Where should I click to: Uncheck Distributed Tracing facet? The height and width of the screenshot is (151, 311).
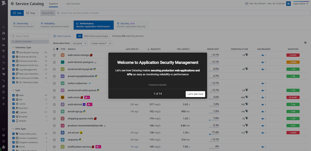(x=13, y=52)
